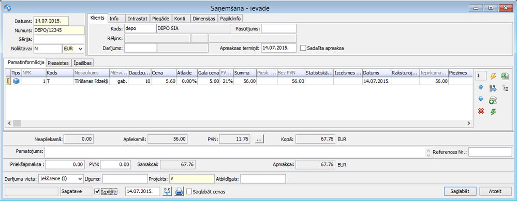Click the Saglabāt button

(x=460, y=192)
